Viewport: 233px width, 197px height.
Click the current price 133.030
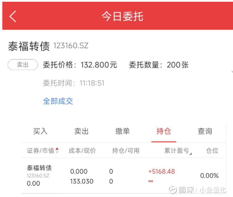click(82, 181)
